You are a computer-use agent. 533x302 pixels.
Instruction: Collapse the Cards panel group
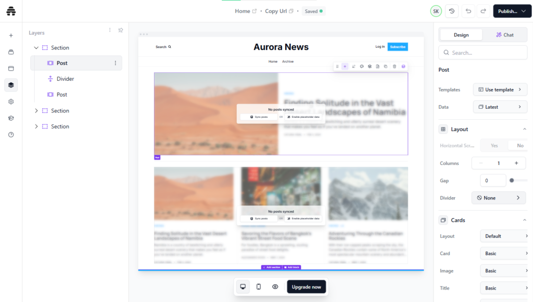[x=524, y=220]
